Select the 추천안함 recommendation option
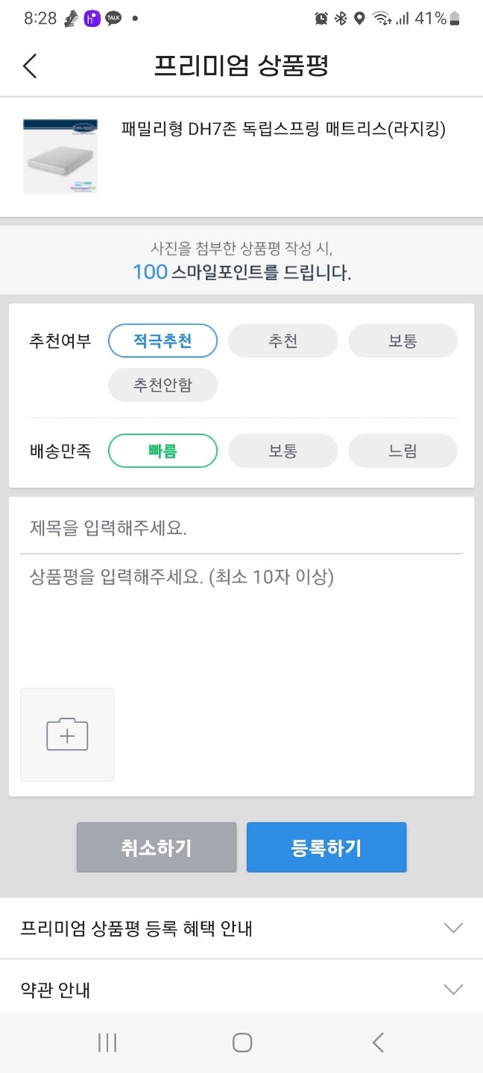This screenshot has height=1073, width=483. click(162, 385)
